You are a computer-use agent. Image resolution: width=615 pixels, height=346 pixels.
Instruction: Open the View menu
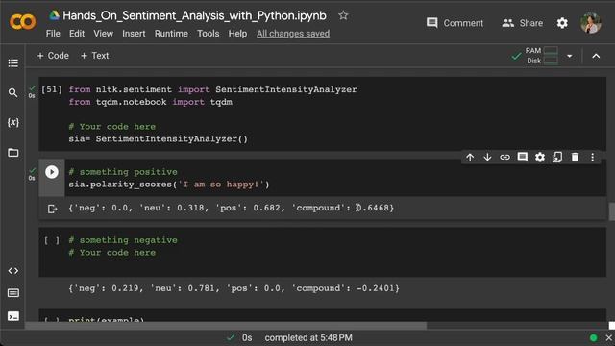tap(103, 34)
